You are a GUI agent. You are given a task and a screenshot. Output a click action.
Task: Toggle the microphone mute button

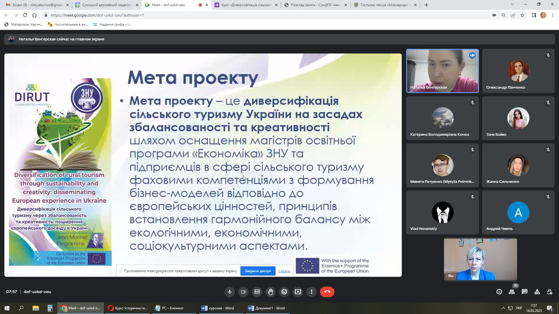pyautogui.click(x=230, y=292)
